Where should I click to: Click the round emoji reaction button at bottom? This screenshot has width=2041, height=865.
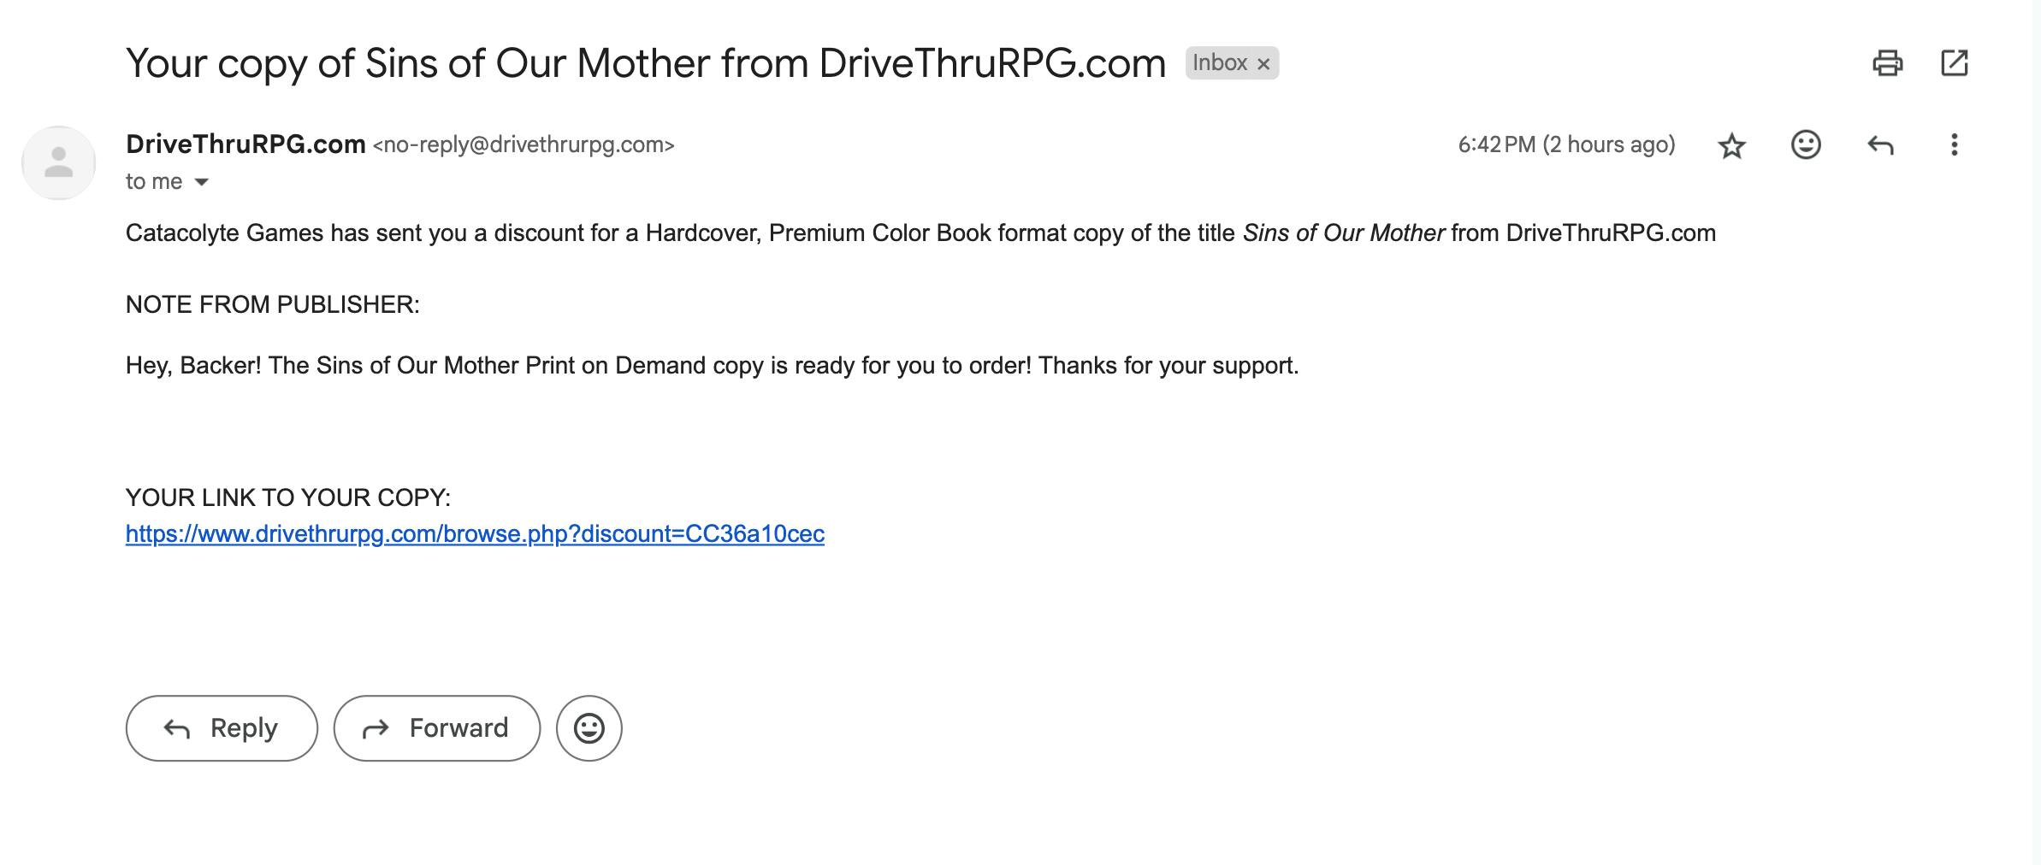pyautogui.click(x=589, y=728)
